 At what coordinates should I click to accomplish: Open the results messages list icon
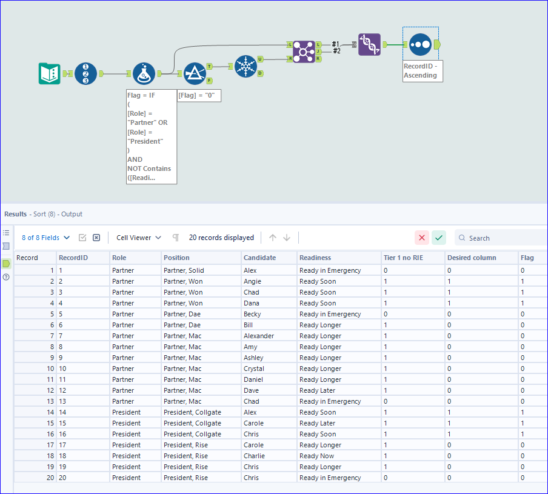point(6,233)
